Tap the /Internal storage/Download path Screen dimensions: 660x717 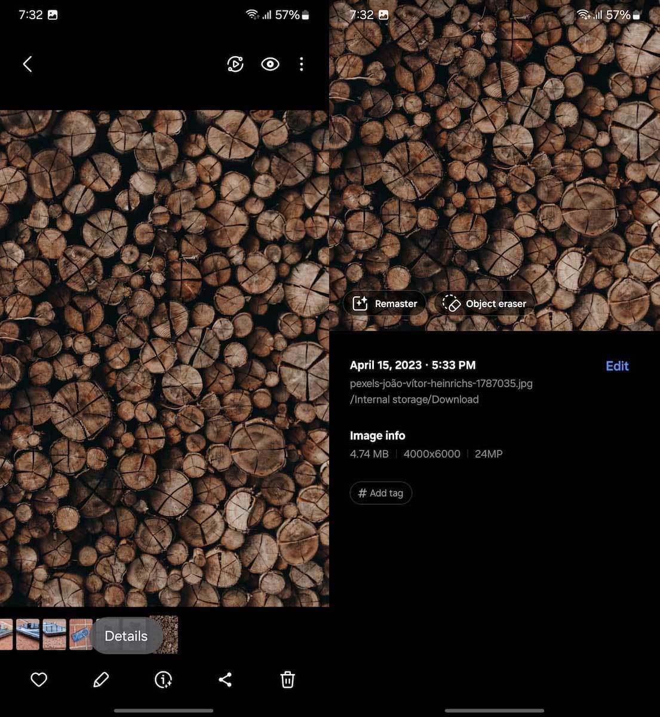coord(414,400)
